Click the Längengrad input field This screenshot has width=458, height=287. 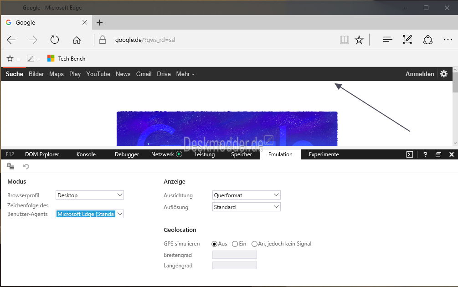coord(235,266)
